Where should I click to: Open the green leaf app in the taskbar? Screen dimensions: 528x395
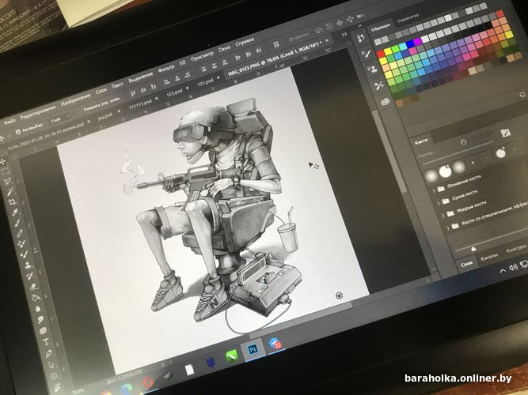pyautogui.click(x=232, y=355)
